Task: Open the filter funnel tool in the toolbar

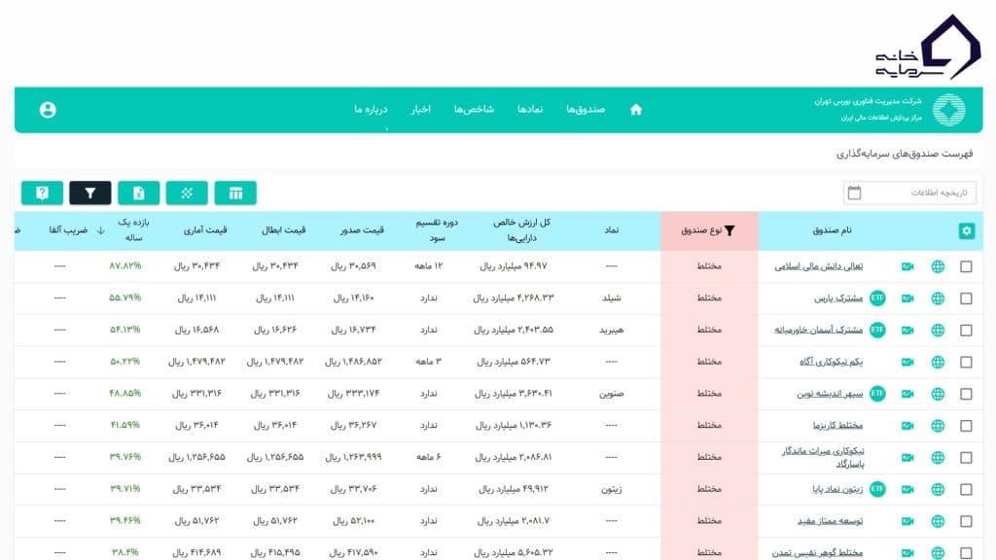Action: point(90,192)
